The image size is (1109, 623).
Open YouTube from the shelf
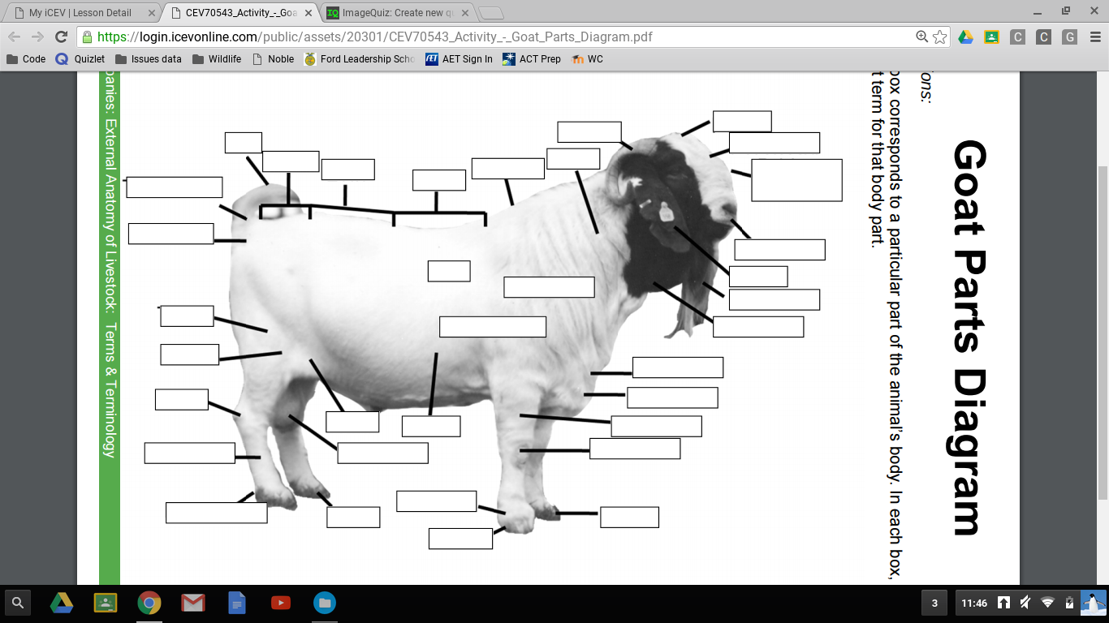(281, 603)
